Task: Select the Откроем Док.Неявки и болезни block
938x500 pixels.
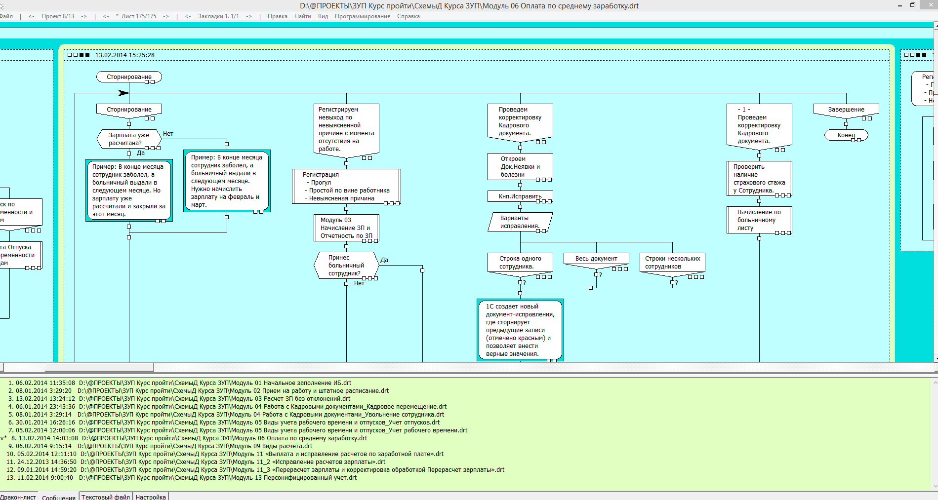Action: click(520, 167)
